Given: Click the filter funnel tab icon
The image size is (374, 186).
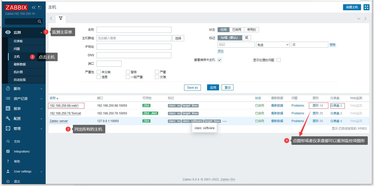Looking at the screenshot, I should [x=61, y=18].
